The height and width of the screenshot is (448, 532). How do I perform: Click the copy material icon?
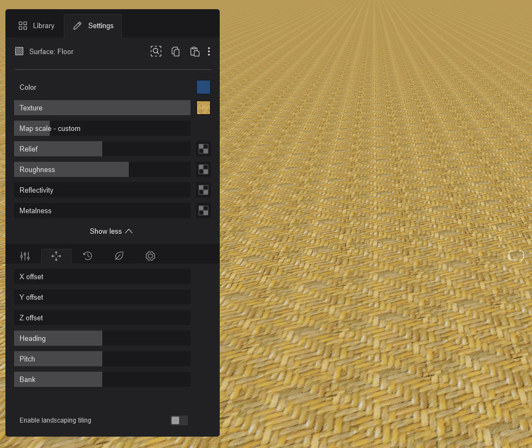(x=175, y=51)
